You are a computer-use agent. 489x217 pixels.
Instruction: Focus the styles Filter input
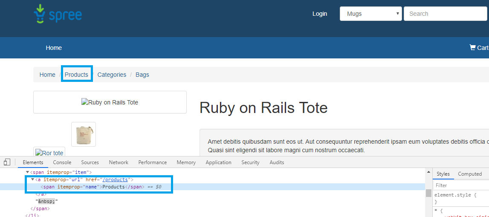point(461,185)
